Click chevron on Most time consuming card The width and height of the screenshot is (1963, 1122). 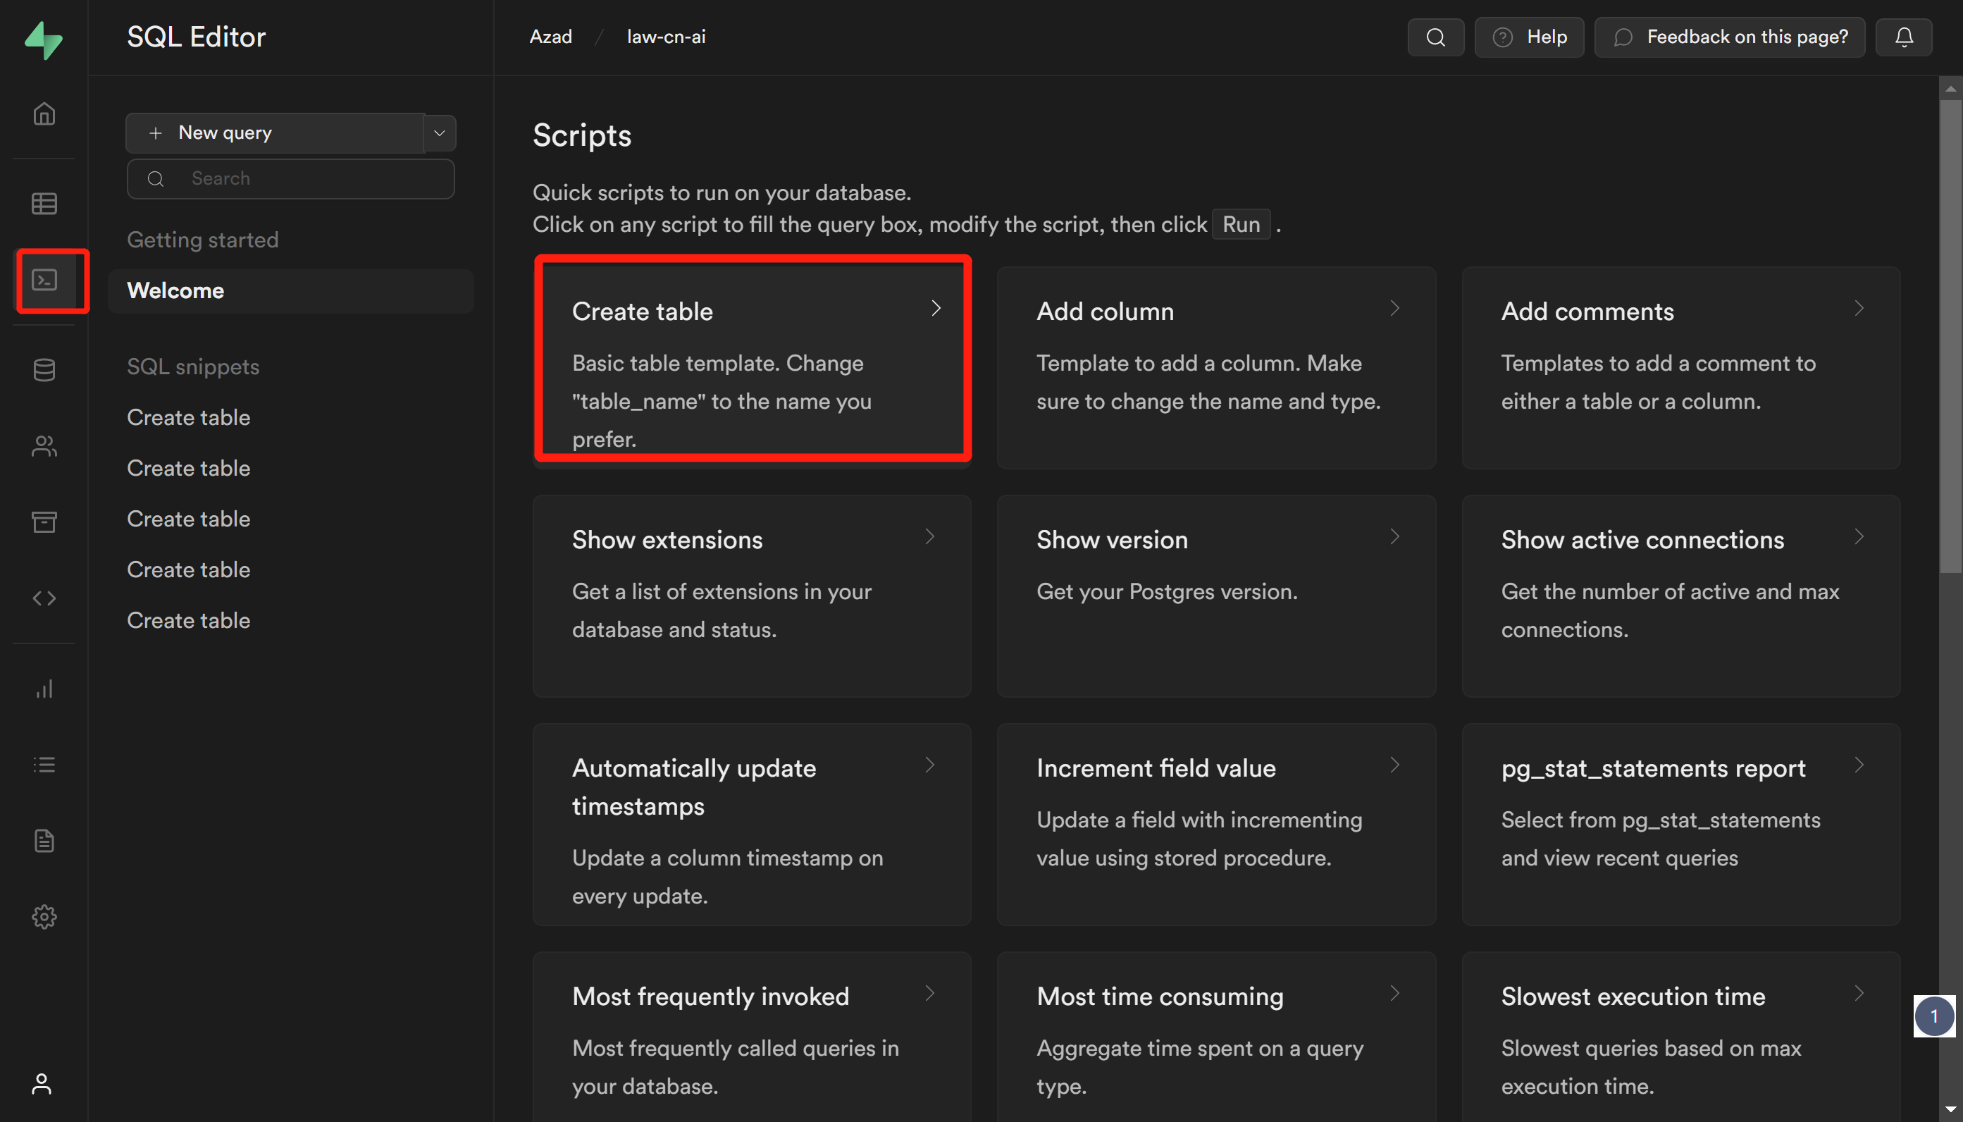tap(1394, 992)
